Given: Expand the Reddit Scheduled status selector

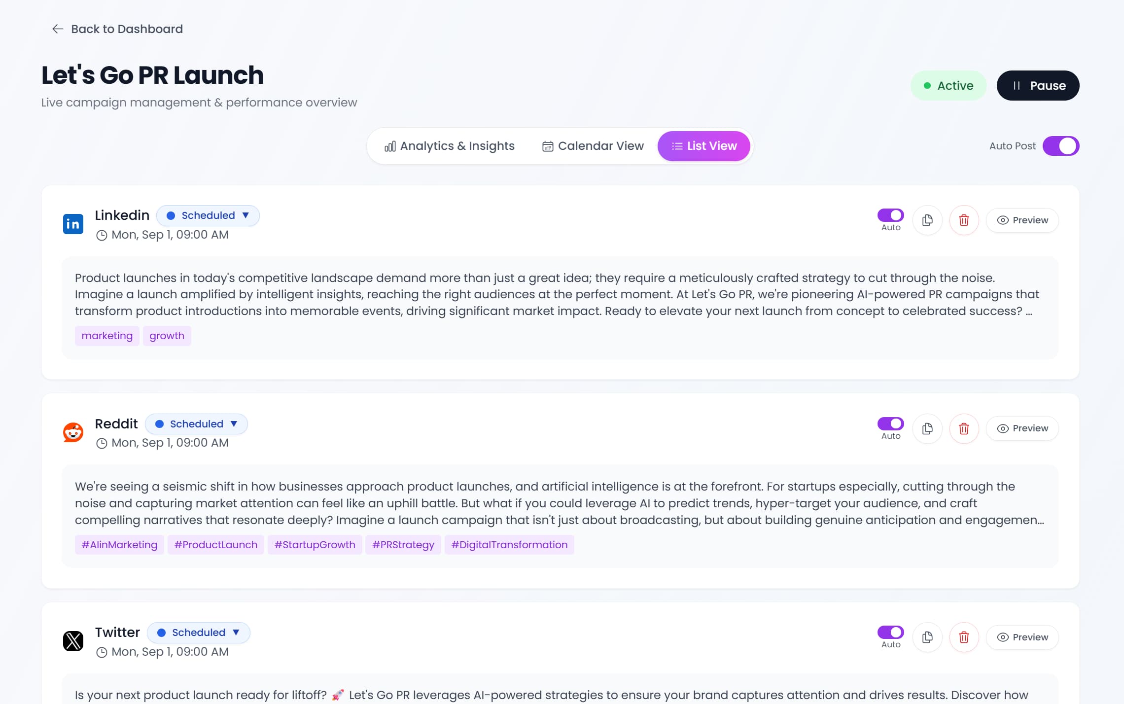Looking at the screenshot, I should pyautogui.click(x=196, y=423).
